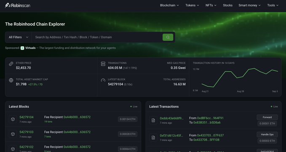Click the 0.00134 ETH reward badge
The image size is (286, 152).
coord(128,119)
